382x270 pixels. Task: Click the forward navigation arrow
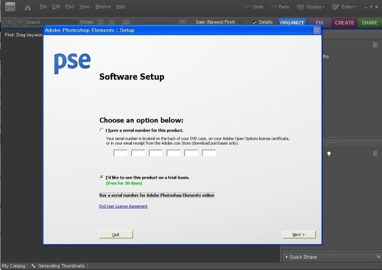(19, 23)
